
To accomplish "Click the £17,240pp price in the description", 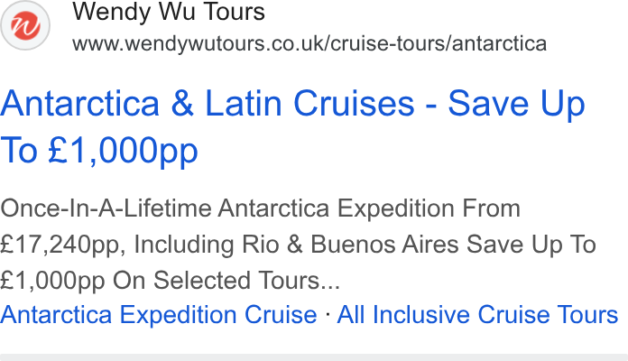I will (60, 245).
